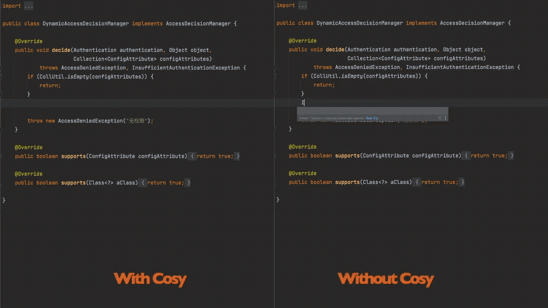Click InsufficientAuthenticationException in left editor throws clause
Image resolution: width=548 pixels, height=308 pixels.
click(186, 68)
